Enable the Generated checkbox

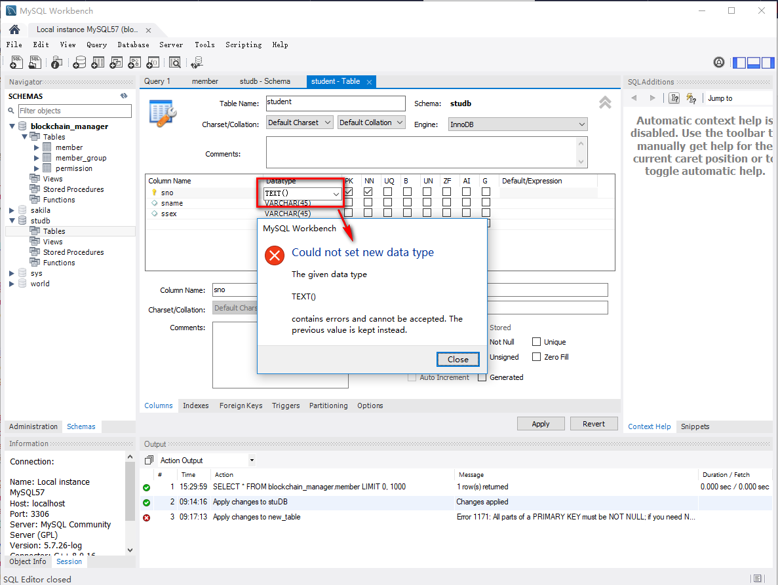pos(482,377)
